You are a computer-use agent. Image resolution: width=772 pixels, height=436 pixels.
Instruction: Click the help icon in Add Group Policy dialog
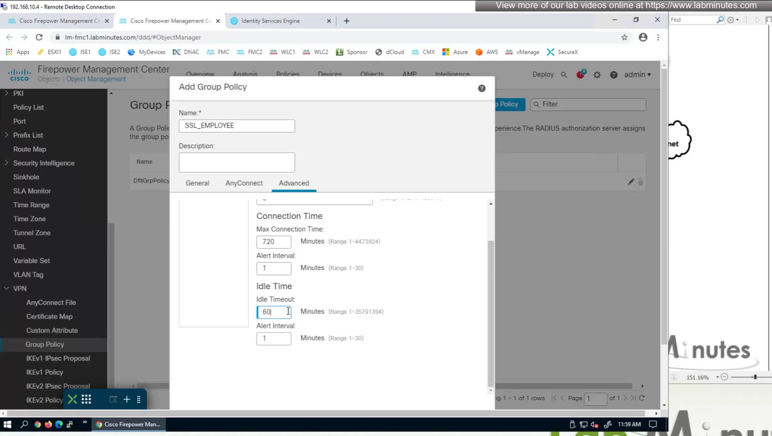(x=482, y=88)
